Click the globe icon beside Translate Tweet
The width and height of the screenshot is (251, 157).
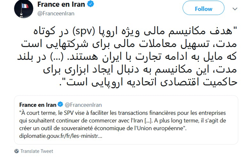pyautogui.click(x=16, y=151)
